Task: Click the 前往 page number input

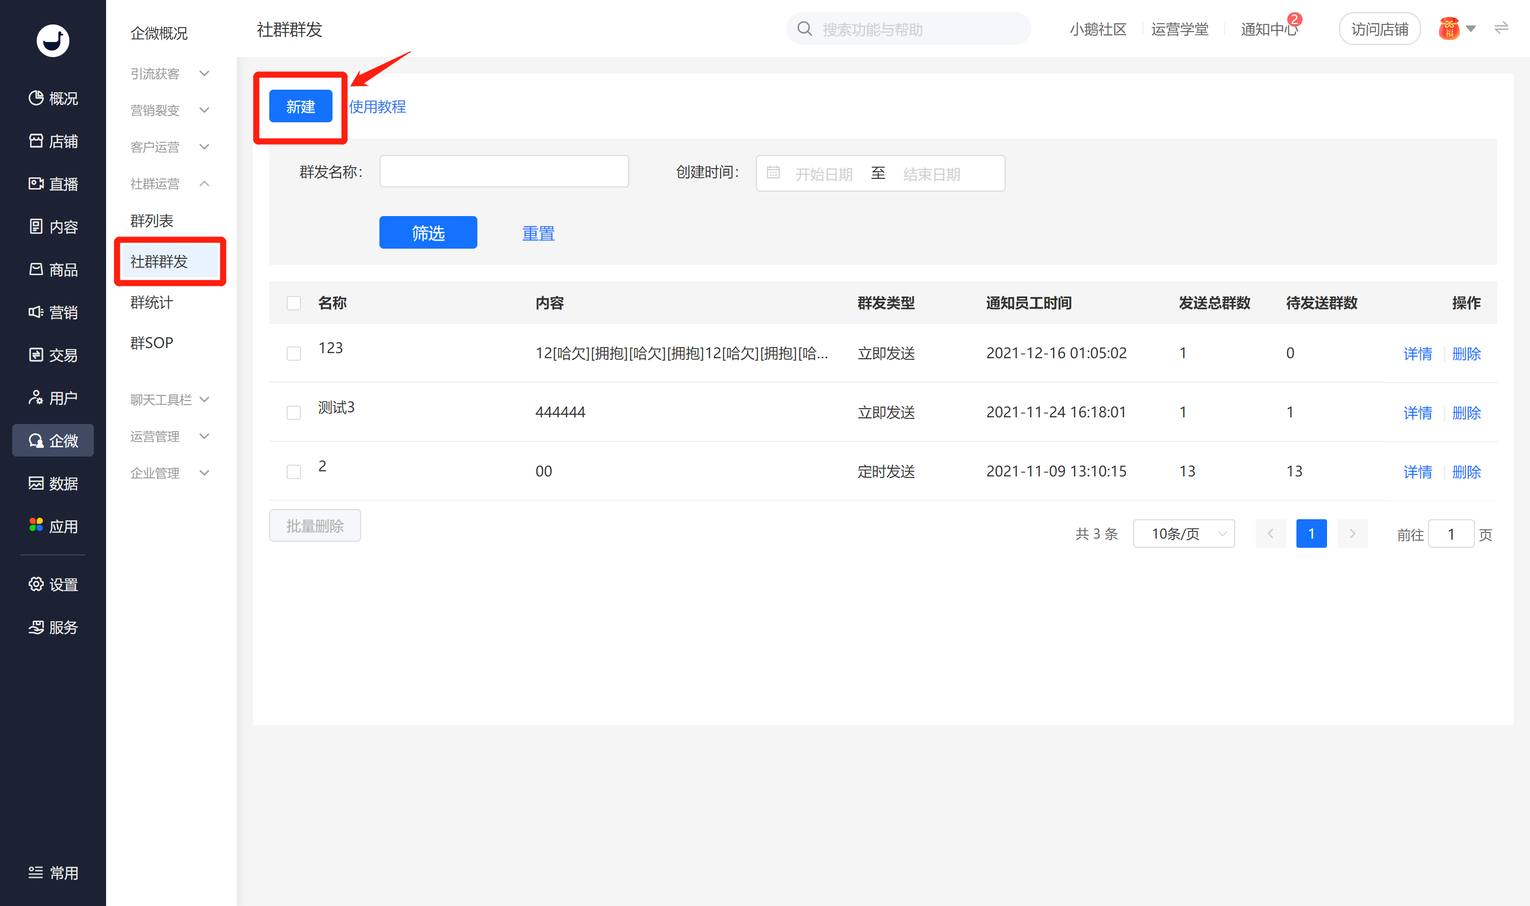Action: pyautogui.click(x=1451, y=534)
